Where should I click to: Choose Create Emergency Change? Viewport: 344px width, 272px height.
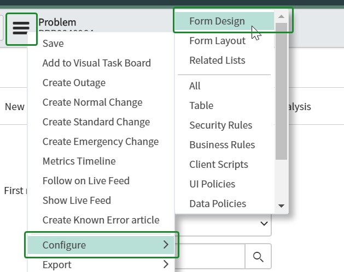point(101,142)
